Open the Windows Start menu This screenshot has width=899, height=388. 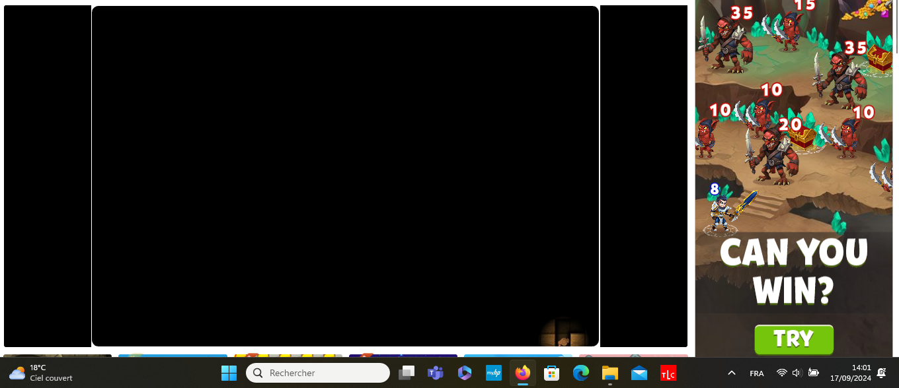tap(229, 373)
